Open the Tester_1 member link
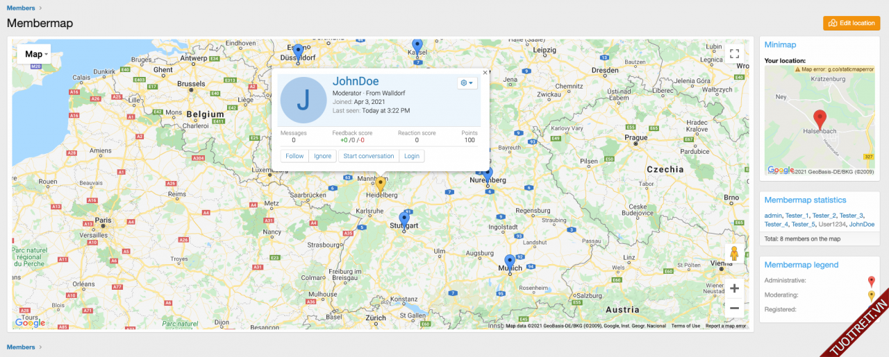 (797, 216)
